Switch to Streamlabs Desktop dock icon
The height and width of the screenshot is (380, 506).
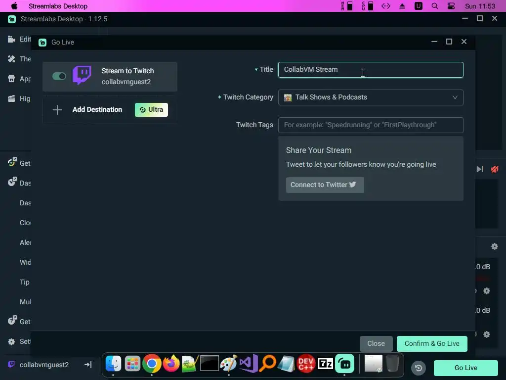pyautogui.click(x=344, y=364)
